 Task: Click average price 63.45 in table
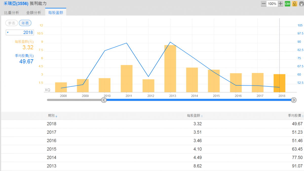[297, 149]
